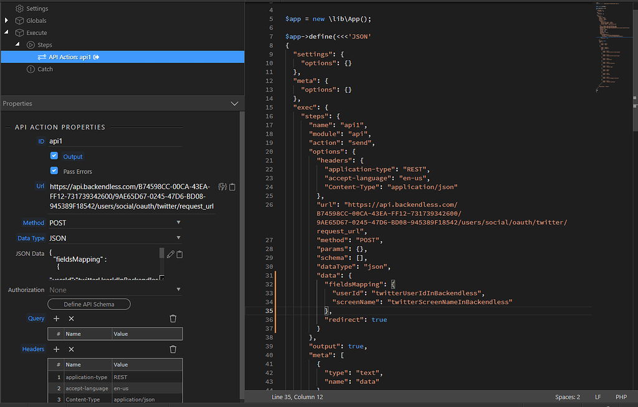The height and width of the screenshot is (407, 638).
Task: Select the Catch tree item
Action: pyautogui.click(x=40, y=69)
